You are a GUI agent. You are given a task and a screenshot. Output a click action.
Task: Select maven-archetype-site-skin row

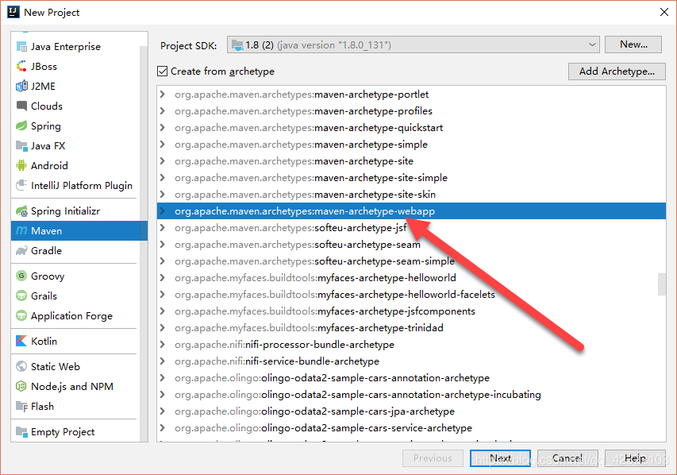click(x=411, y=195)
